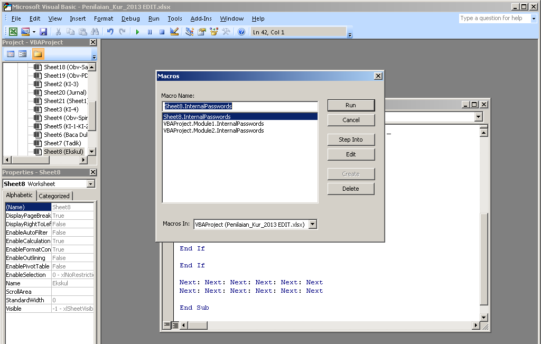
Task: Click the Reset stop icon
Action: click(x=162, y=32)
